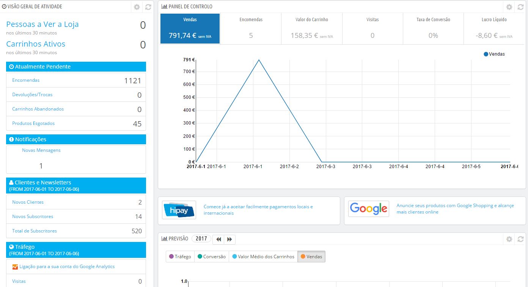This screenshot has width=528, height=287.
Task: Click the Google Analytics icon
Action: (15, 267)
